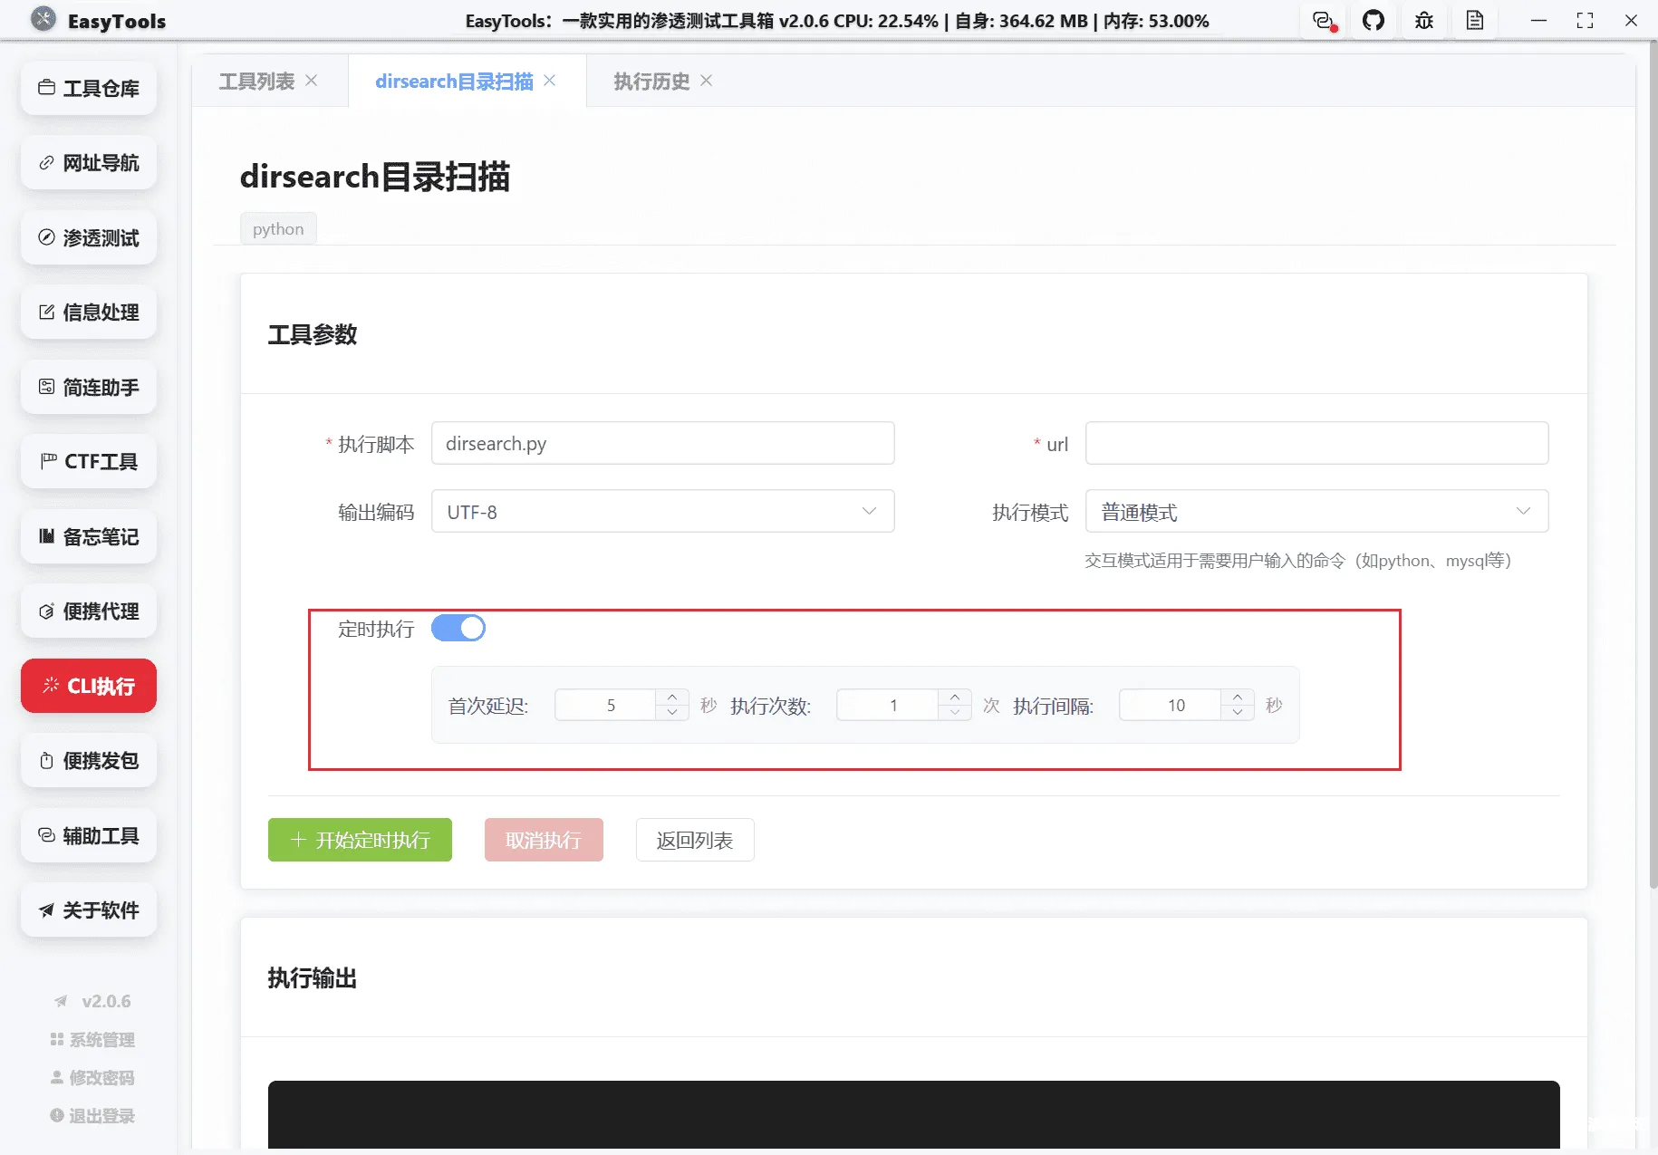This screenshot has width=1658, height=1155.
Task: Select 便携代理 in the sidebar
Action: (88, 611)
